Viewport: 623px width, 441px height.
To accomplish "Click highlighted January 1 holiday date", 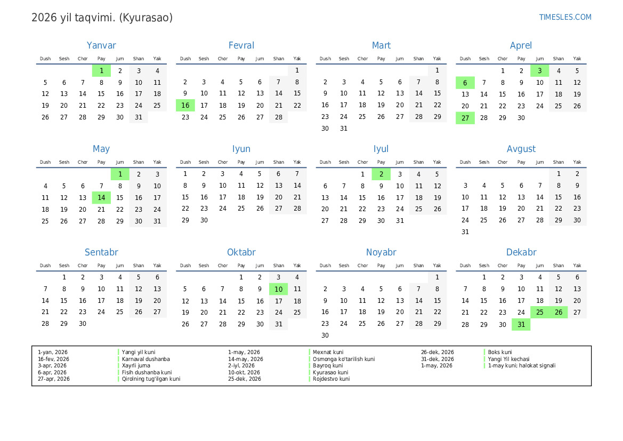I will (101, 71).
